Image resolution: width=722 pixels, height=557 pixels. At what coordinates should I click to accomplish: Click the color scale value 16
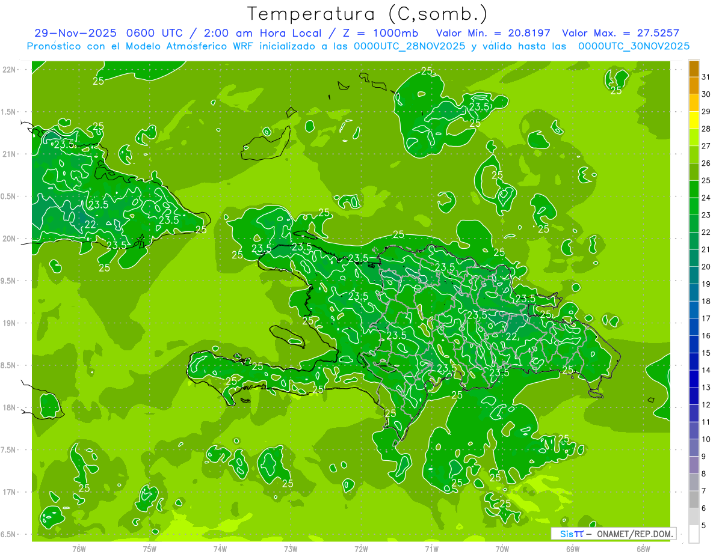pyautogui.click(x=706, y=335)
